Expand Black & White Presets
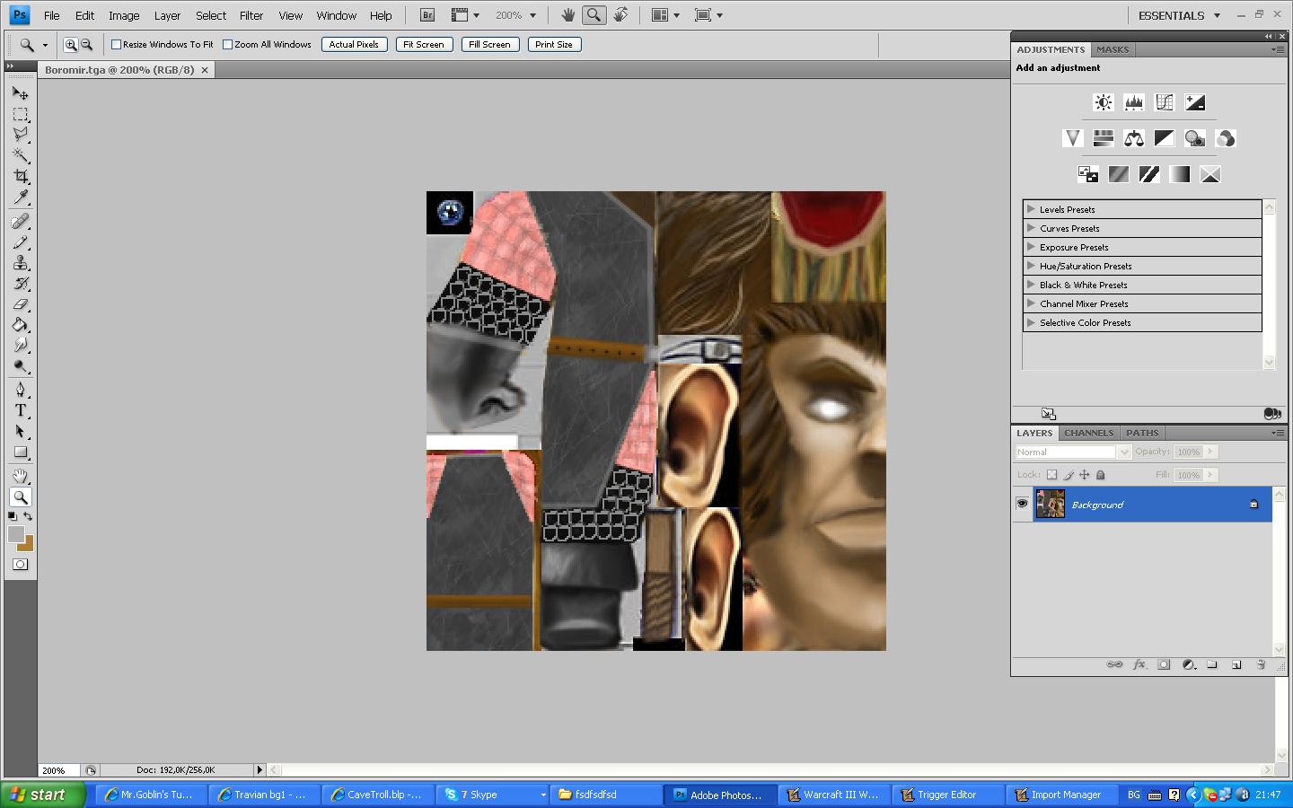 coord(1031,285)
